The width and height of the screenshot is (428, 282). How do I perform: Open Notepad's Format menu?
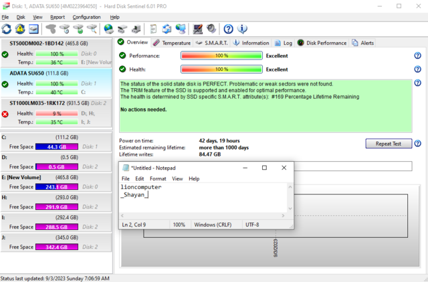tap(158, 179)
